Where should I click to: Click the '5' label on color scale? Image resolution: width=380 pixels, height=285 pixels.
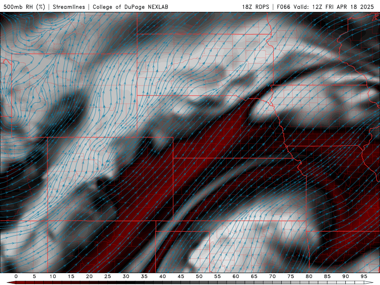(34, 276)
